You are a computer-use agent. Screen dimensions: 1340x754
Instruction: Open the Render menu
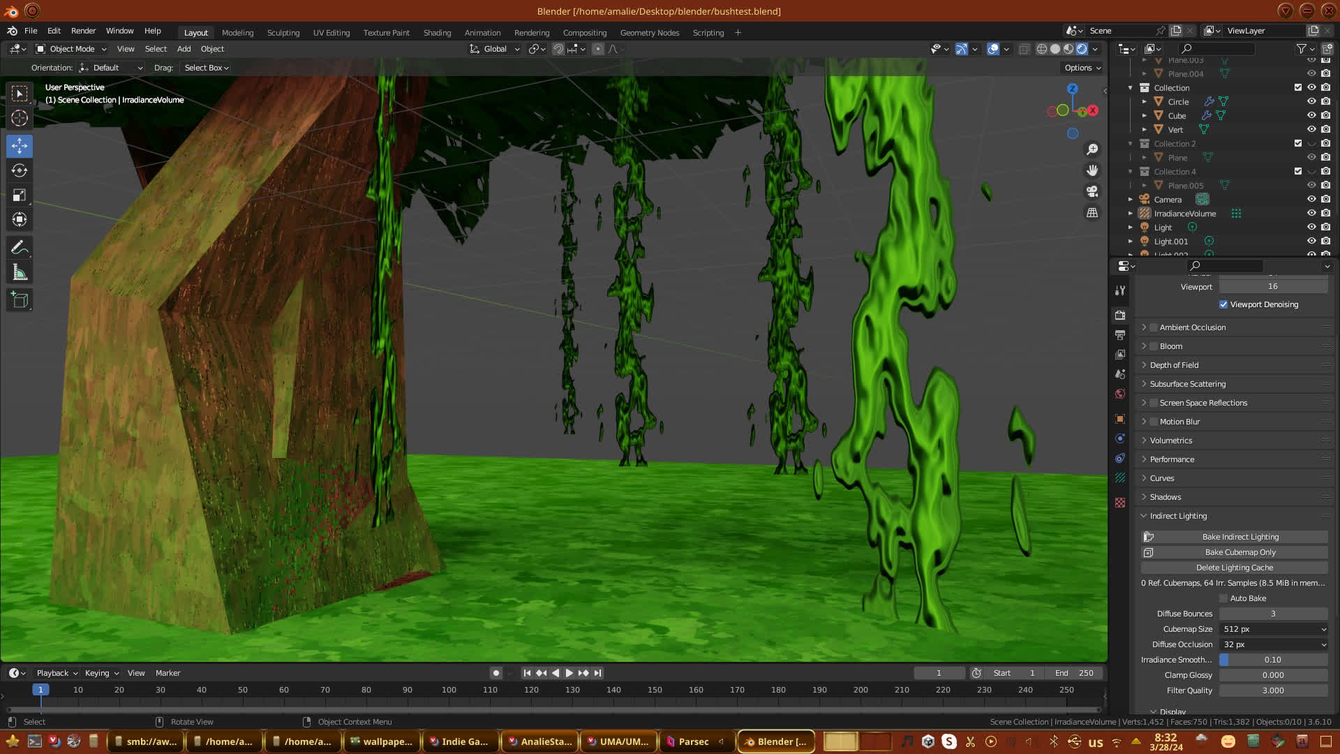click(x=83, y=31)
